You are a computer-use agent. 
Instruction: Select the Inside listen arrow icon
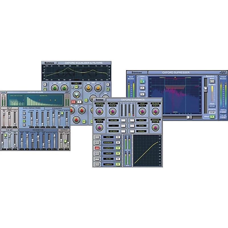[x=142, y=88]
